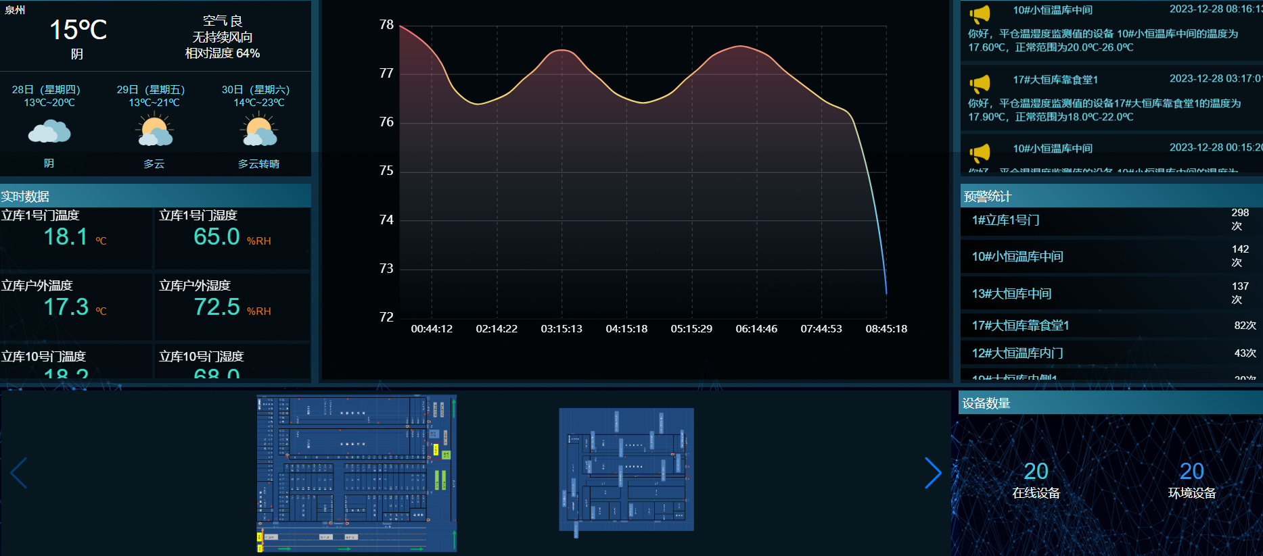Click the 空气 良 air quality text

(x=223, y=21)
